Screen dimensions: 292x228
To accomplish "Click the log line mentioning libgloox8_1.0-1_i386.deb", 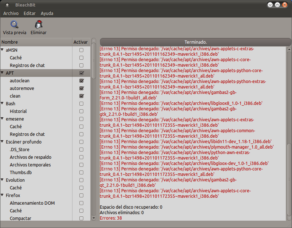I will (181, 103).
